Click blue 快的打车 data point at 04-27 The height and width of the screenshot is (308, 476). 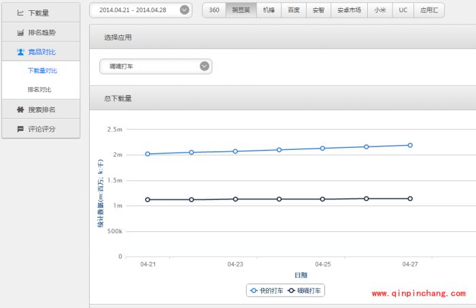click(x=410, y=145)
